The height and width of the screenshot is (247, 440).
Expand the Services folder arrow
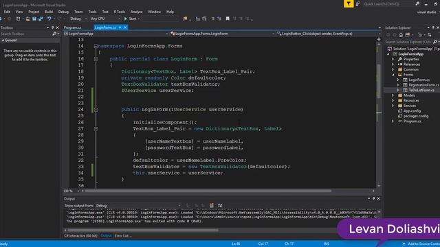tap(393, 106)
